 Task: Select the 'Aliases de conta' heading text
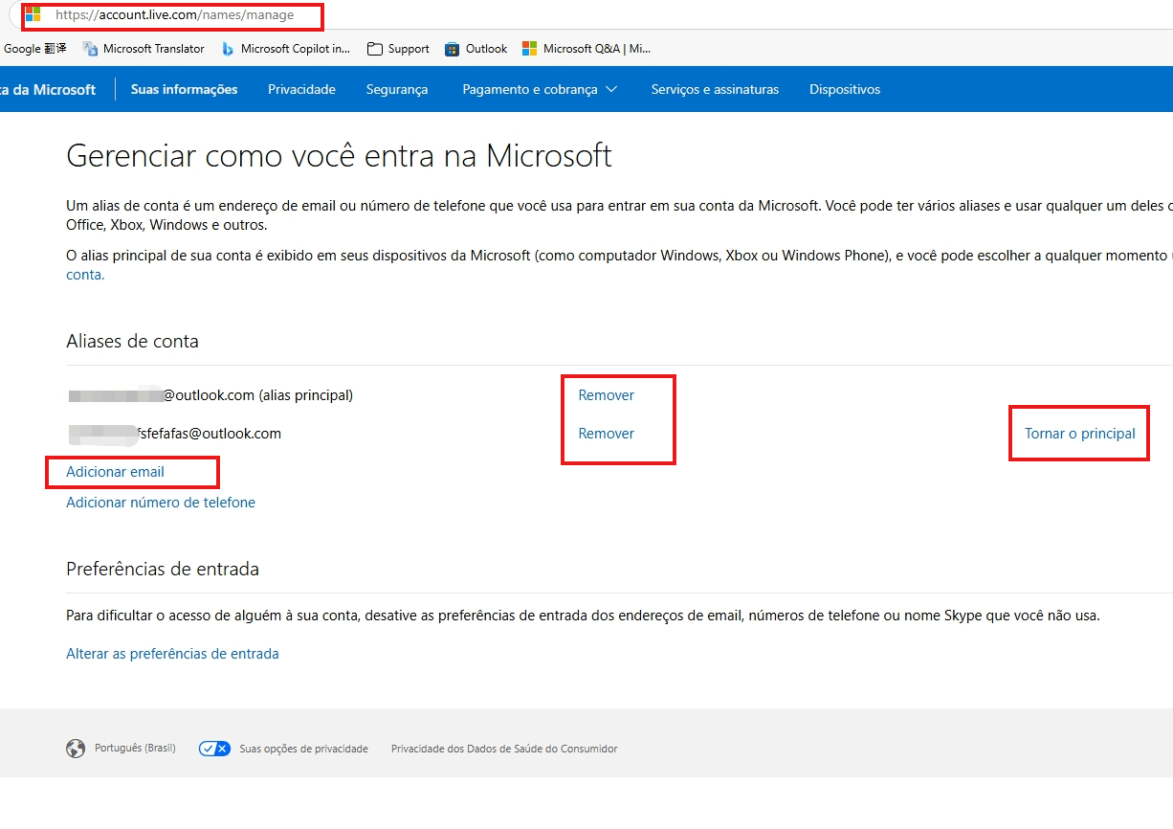click(x=132, y=341)
